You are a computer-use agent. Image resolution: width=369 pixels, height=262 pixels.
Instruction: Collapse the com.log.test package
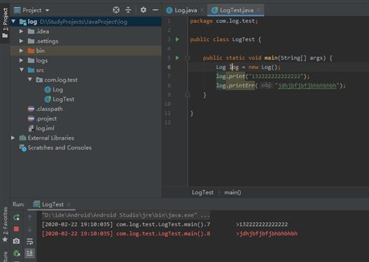[x=30, y=80]
